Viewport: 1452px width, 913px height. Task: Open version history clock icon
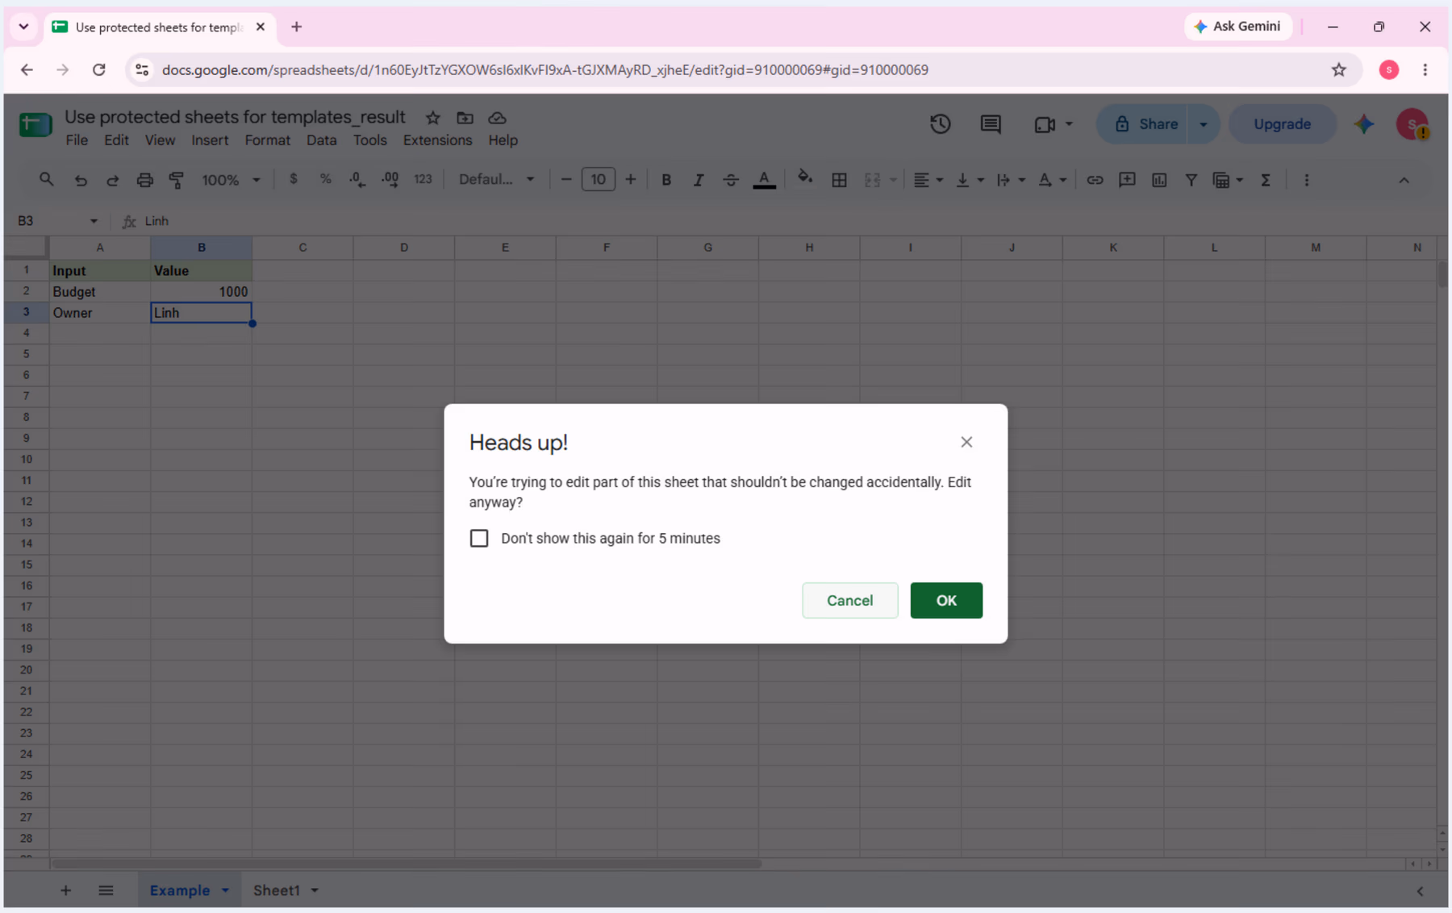[940, 124]
